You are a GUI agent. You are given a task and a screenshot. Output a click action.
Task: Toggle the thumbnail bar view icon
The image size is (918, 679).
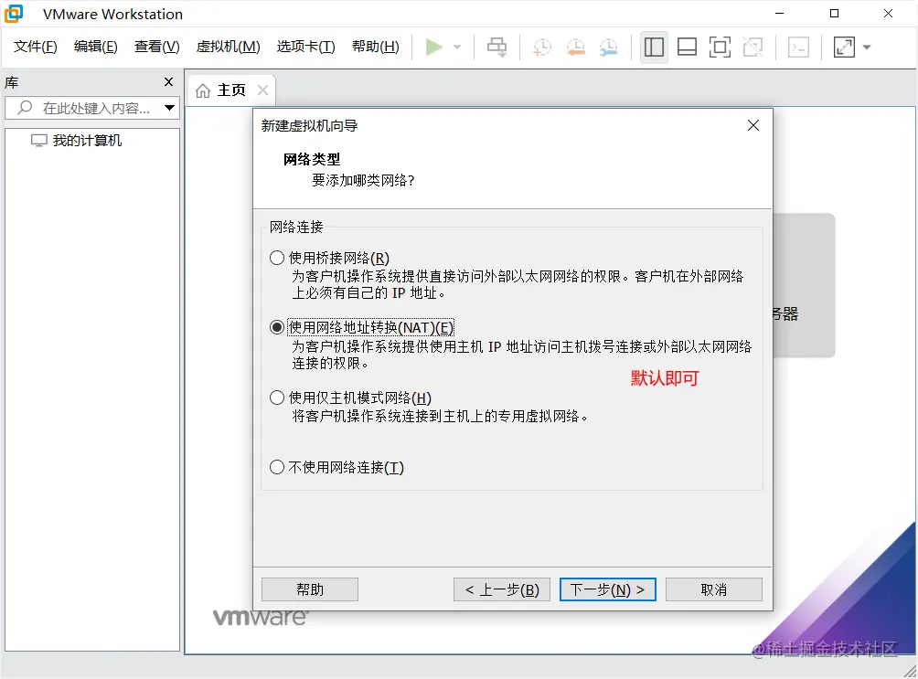coord(687,47)
